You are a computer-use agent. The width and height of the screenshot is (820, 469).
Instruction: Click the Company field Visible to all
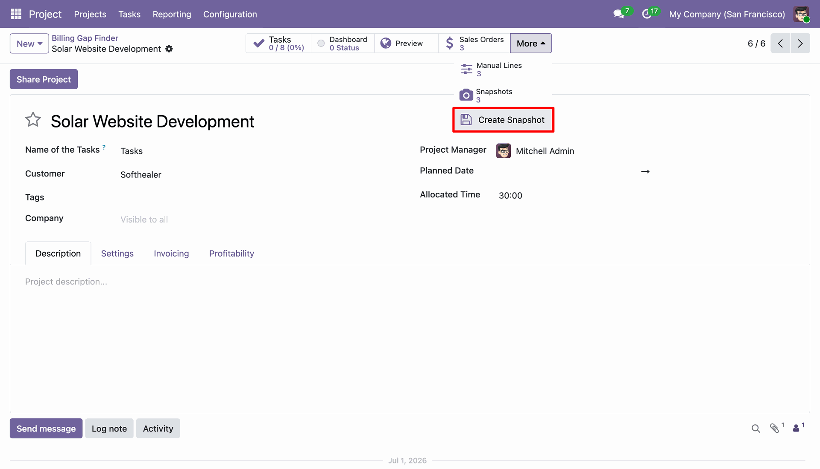click(144, 220)
